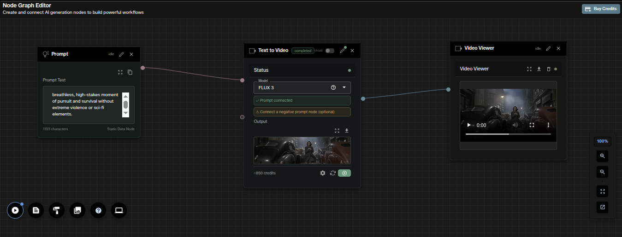Click the prompt textarea scroll up arrow
The height and width of the screenshot is (237, 622).
click(125, 96)
